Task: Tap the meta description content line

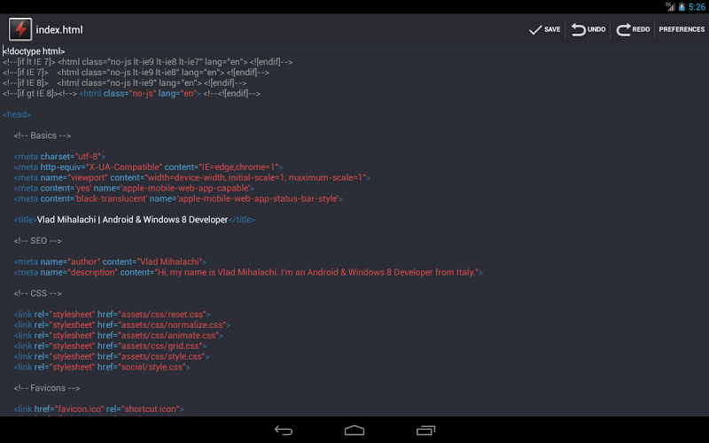Action: pos(248,273)
